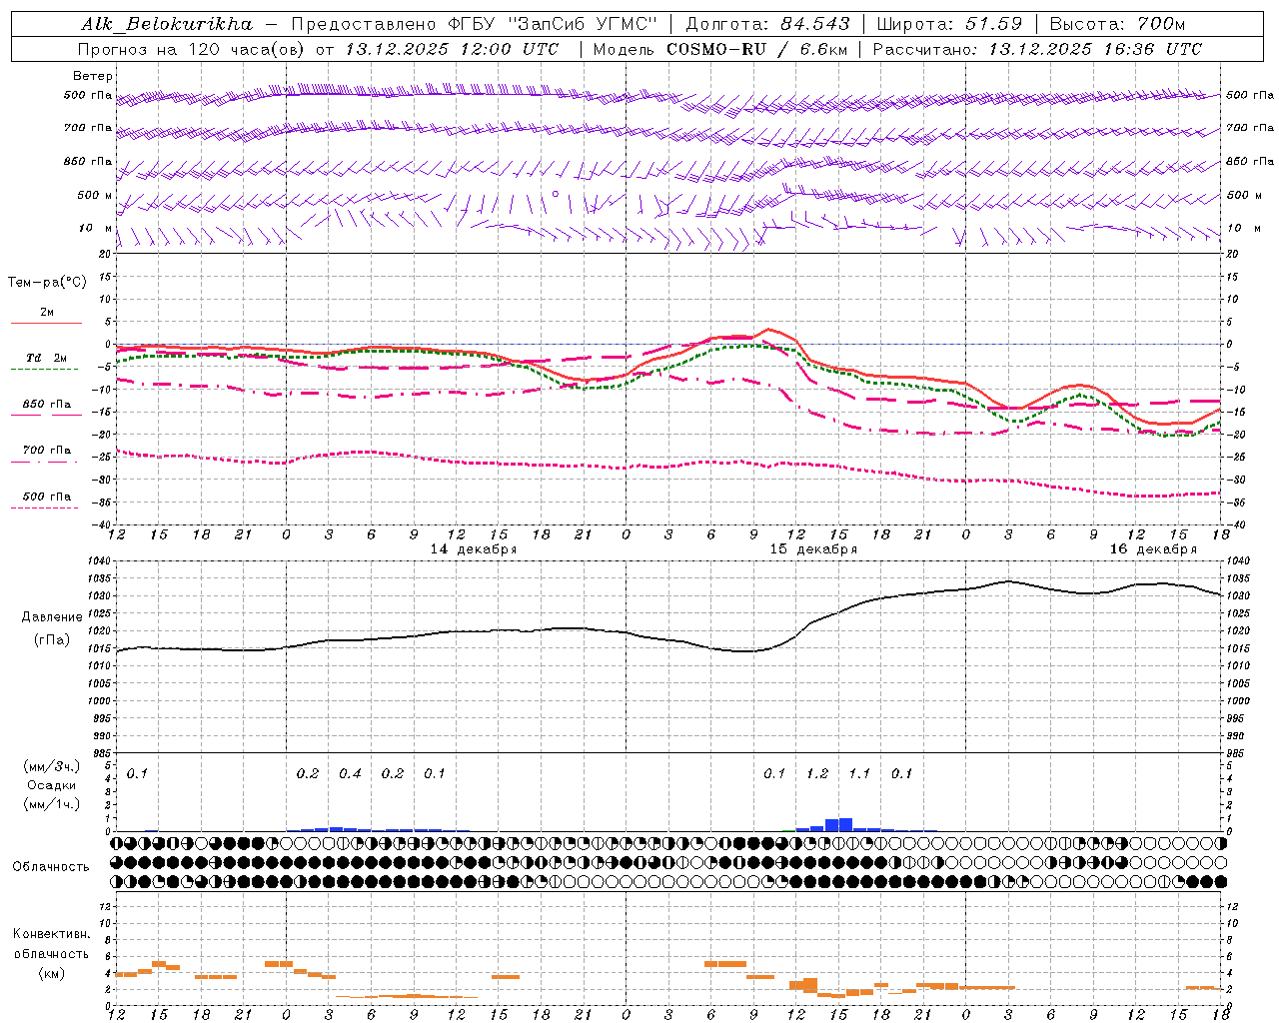Screen dimensions: 1279x1023
Task: Click the Td 2м legend entry
Action: (x=47, y=358)
